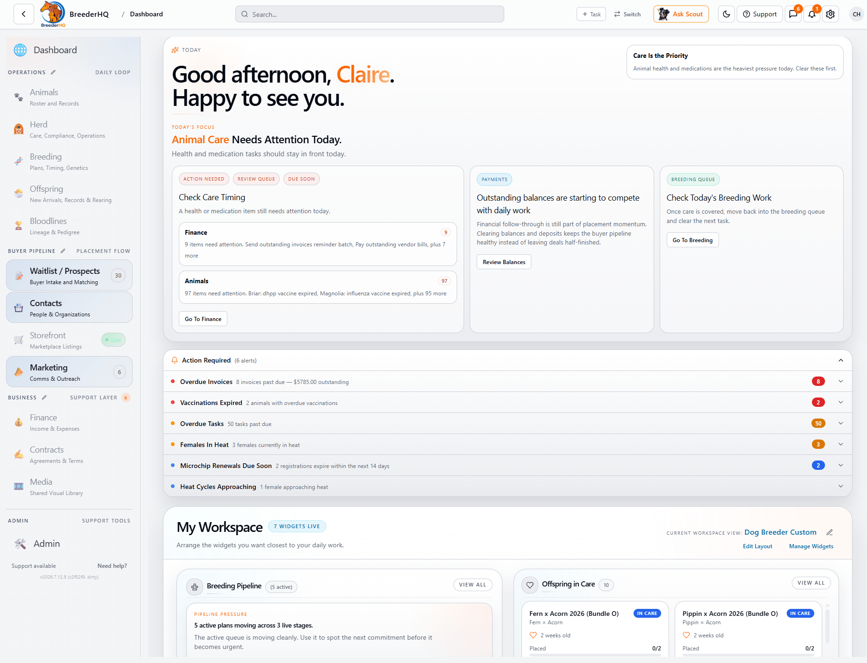
Task: Open the Support button
Action: 760,14
